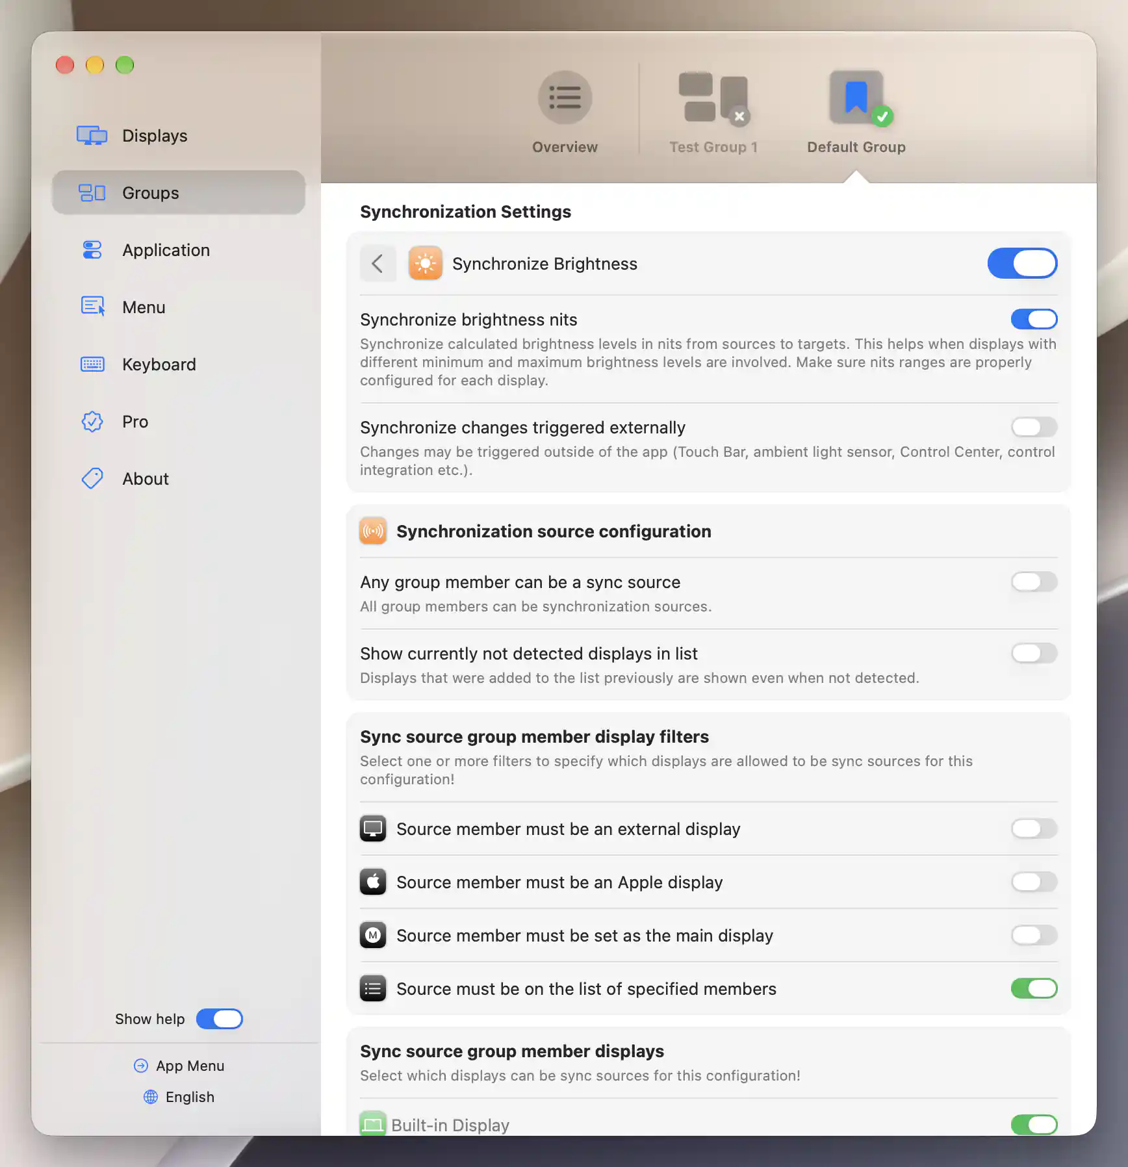Select the Test Group 1 icon

pos(713,97)
